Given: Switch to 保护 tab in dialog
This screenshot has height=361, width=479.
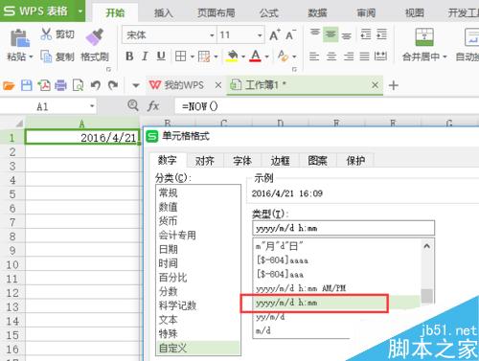Looking at the screenshot, I should (355, 160).
